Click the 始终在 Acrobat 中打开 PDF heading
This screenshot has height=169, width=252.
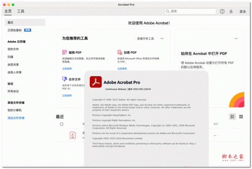click(204, 54)
